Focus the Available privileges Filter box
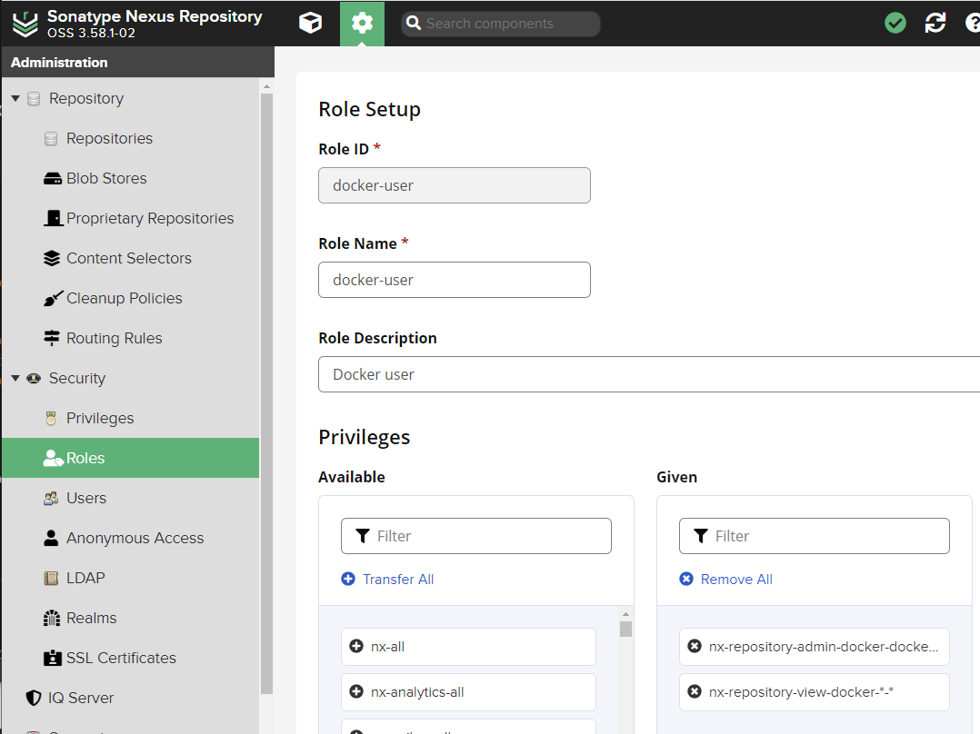 [x=476, y=536]
